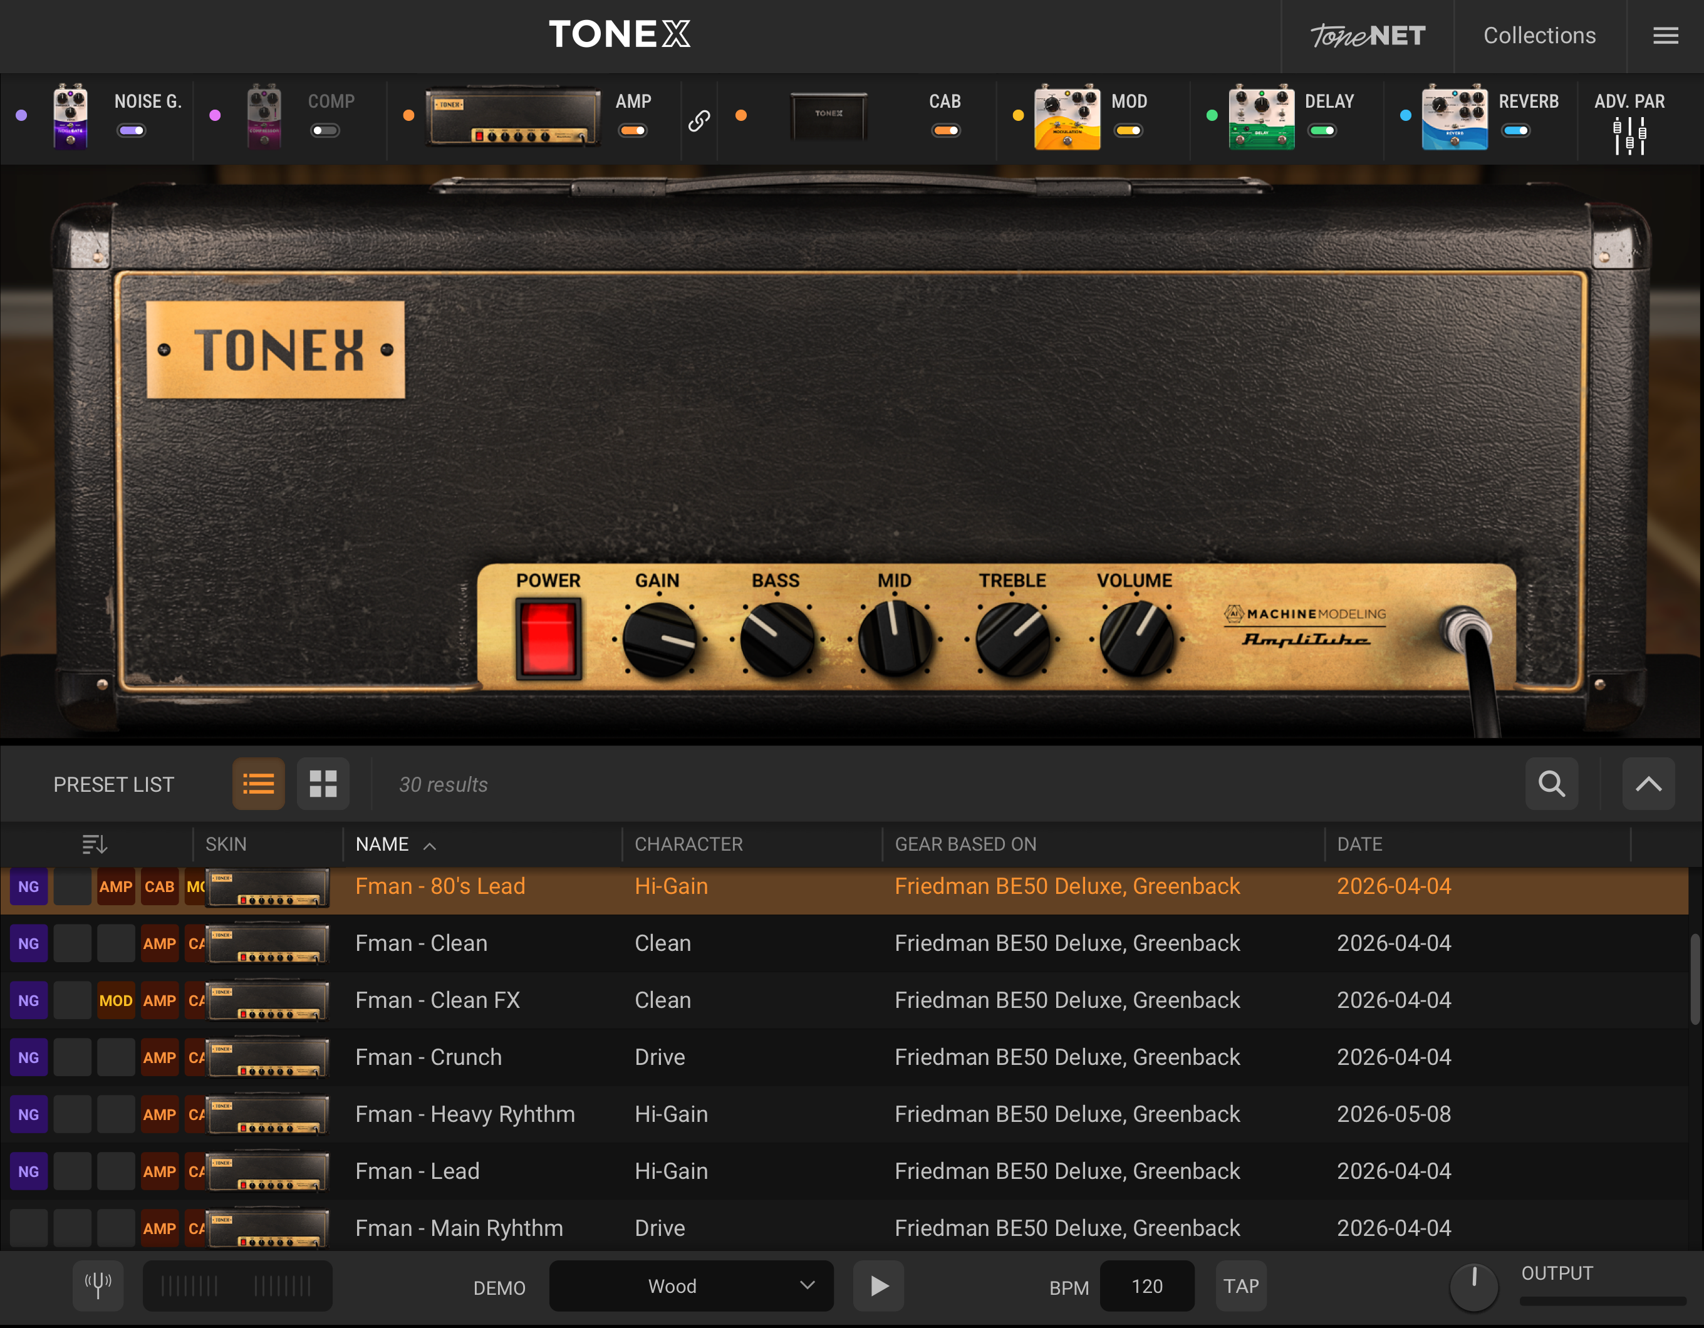1704x1328 pixels.
Task: Click MOD badge in Fman - Clean FX row
Action: (115, 1000)
